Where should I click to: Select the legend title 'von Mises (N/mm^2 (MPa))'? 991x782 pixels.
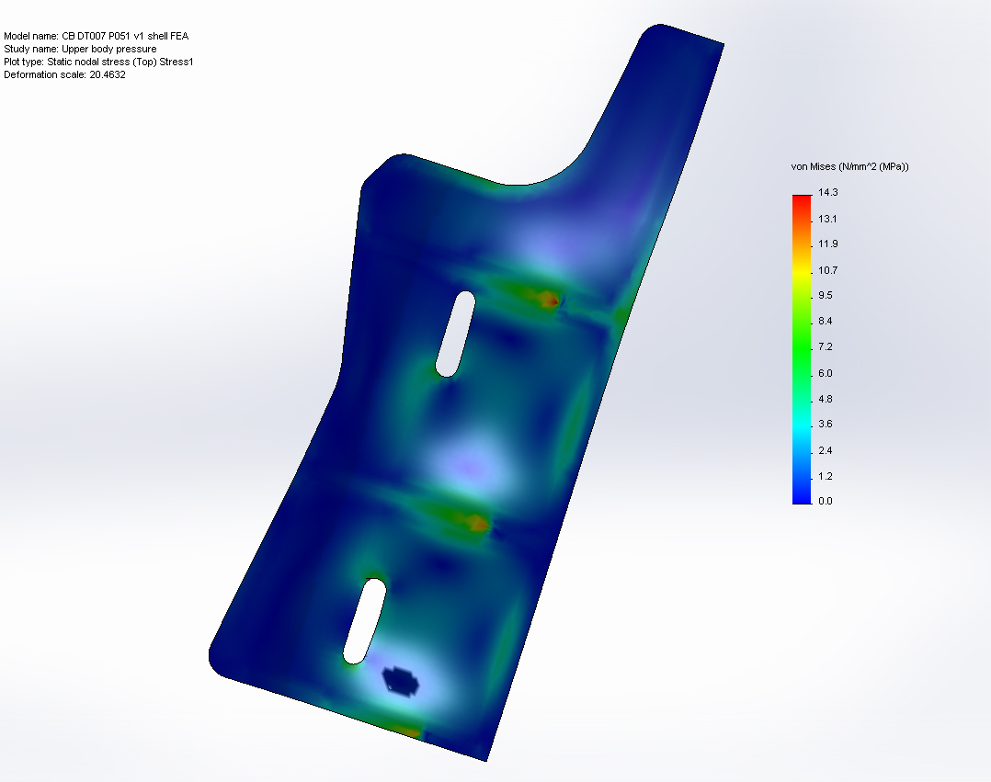[x=851, y=167]
